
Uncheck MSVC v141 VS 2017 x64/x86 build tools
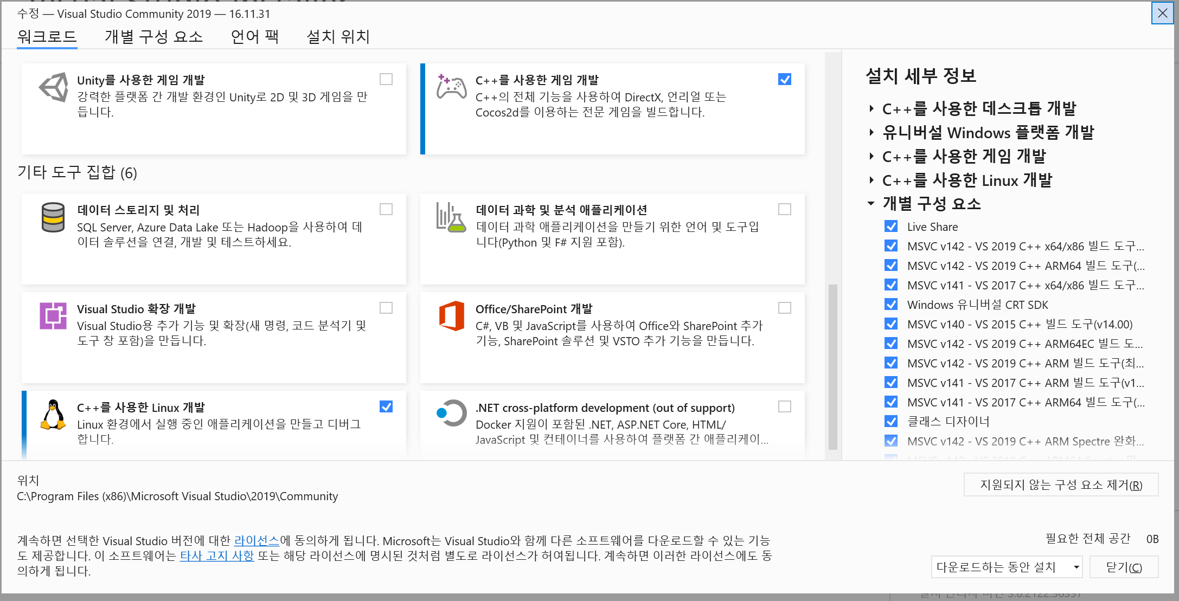point(891,285)
